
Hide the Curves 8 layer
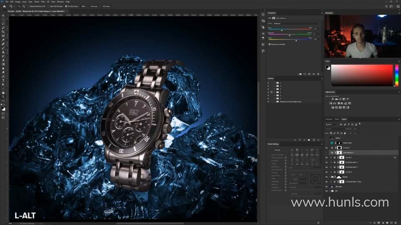(x=327, y=147)
